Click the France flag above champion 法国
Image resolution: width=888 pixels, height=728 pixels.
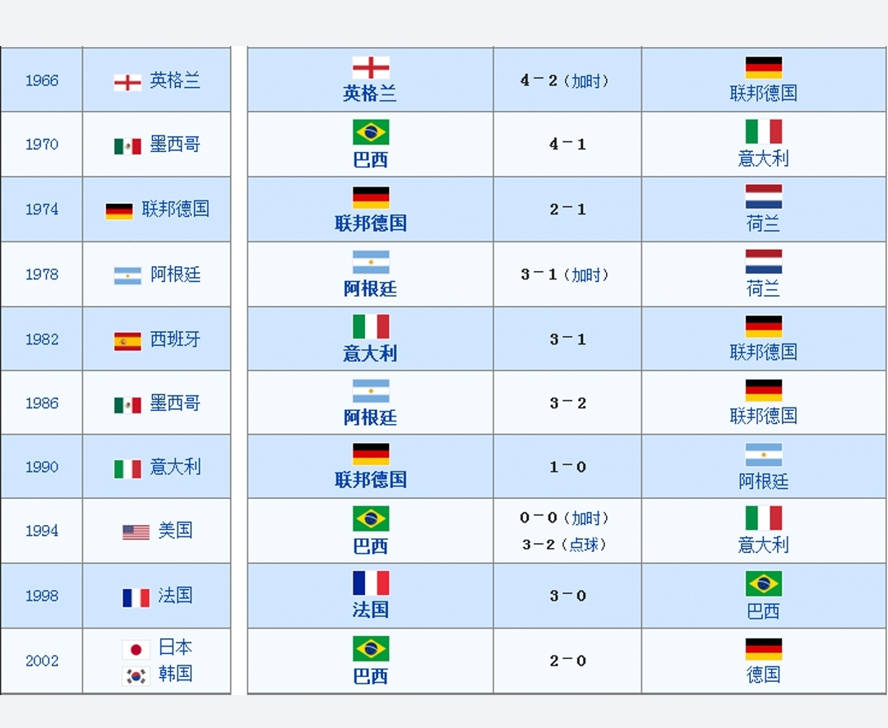[x=371, y=583]
